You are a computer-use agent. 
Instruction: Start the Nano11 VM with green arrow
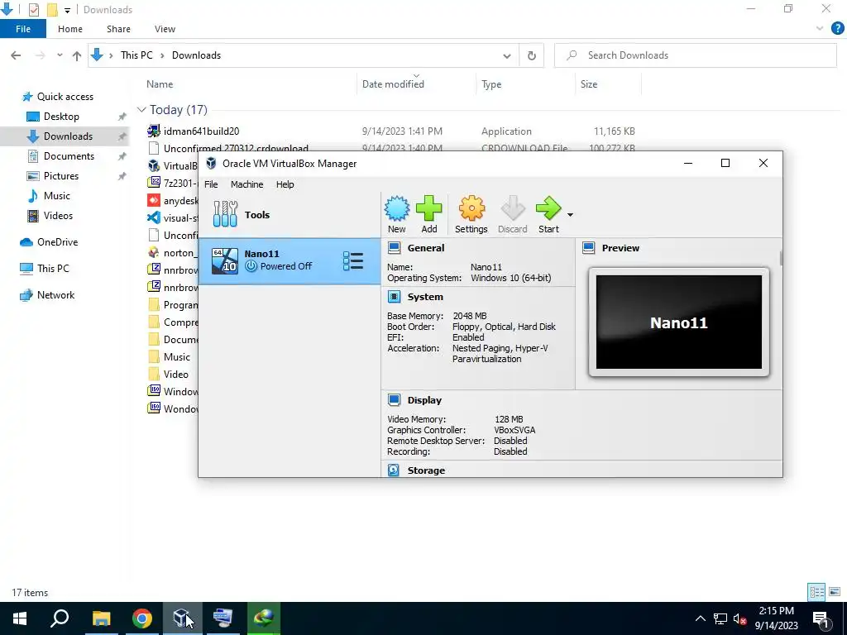click(548, 214)
